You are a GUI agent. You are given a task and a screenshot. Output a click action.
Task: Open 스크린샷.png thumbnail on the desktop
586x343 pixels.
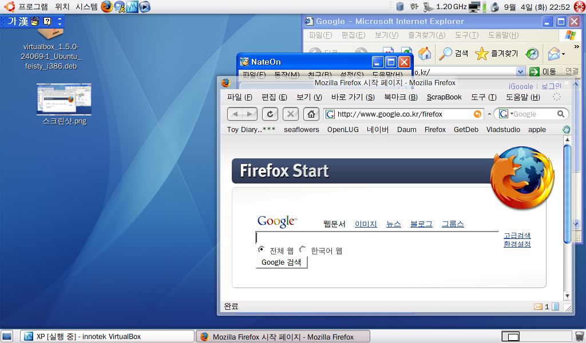pyautogui.click(x=64, y=99)
